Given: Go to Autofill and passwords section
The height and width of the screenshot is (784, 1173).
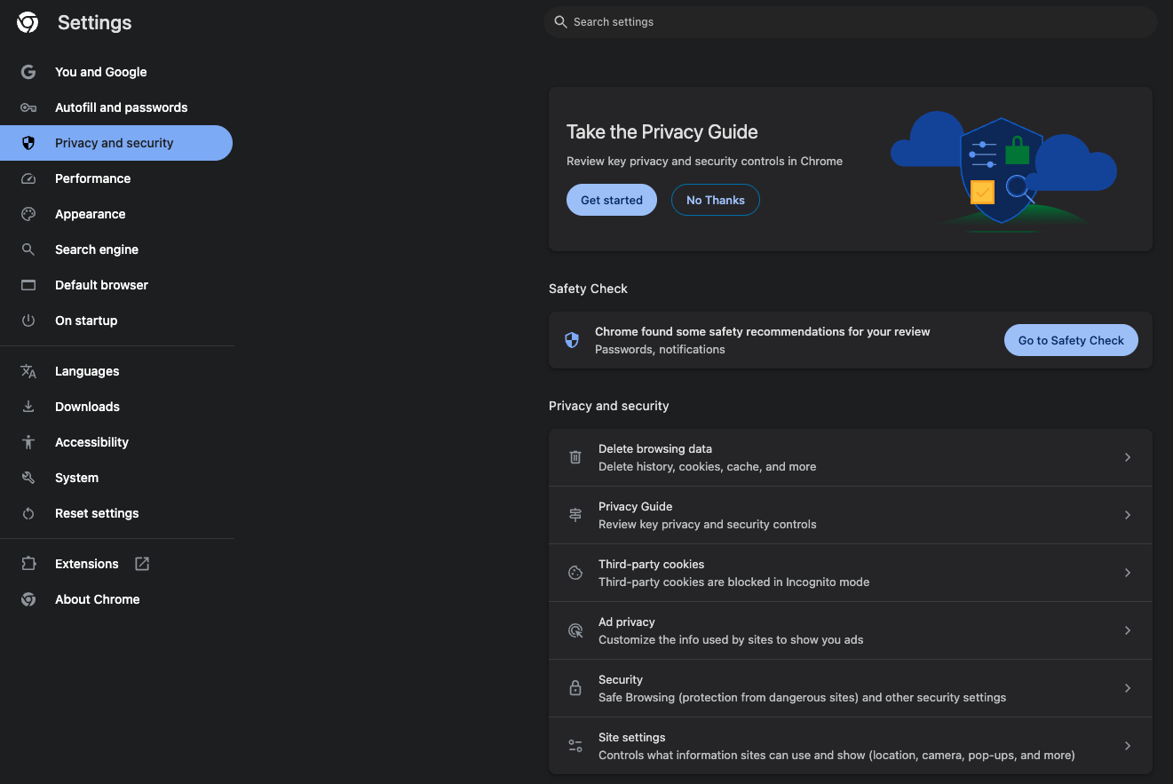Looking at the screenshot, I should tap(116, 107).
